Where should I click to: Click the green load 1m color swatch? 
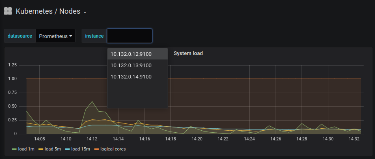click(14, 149)
